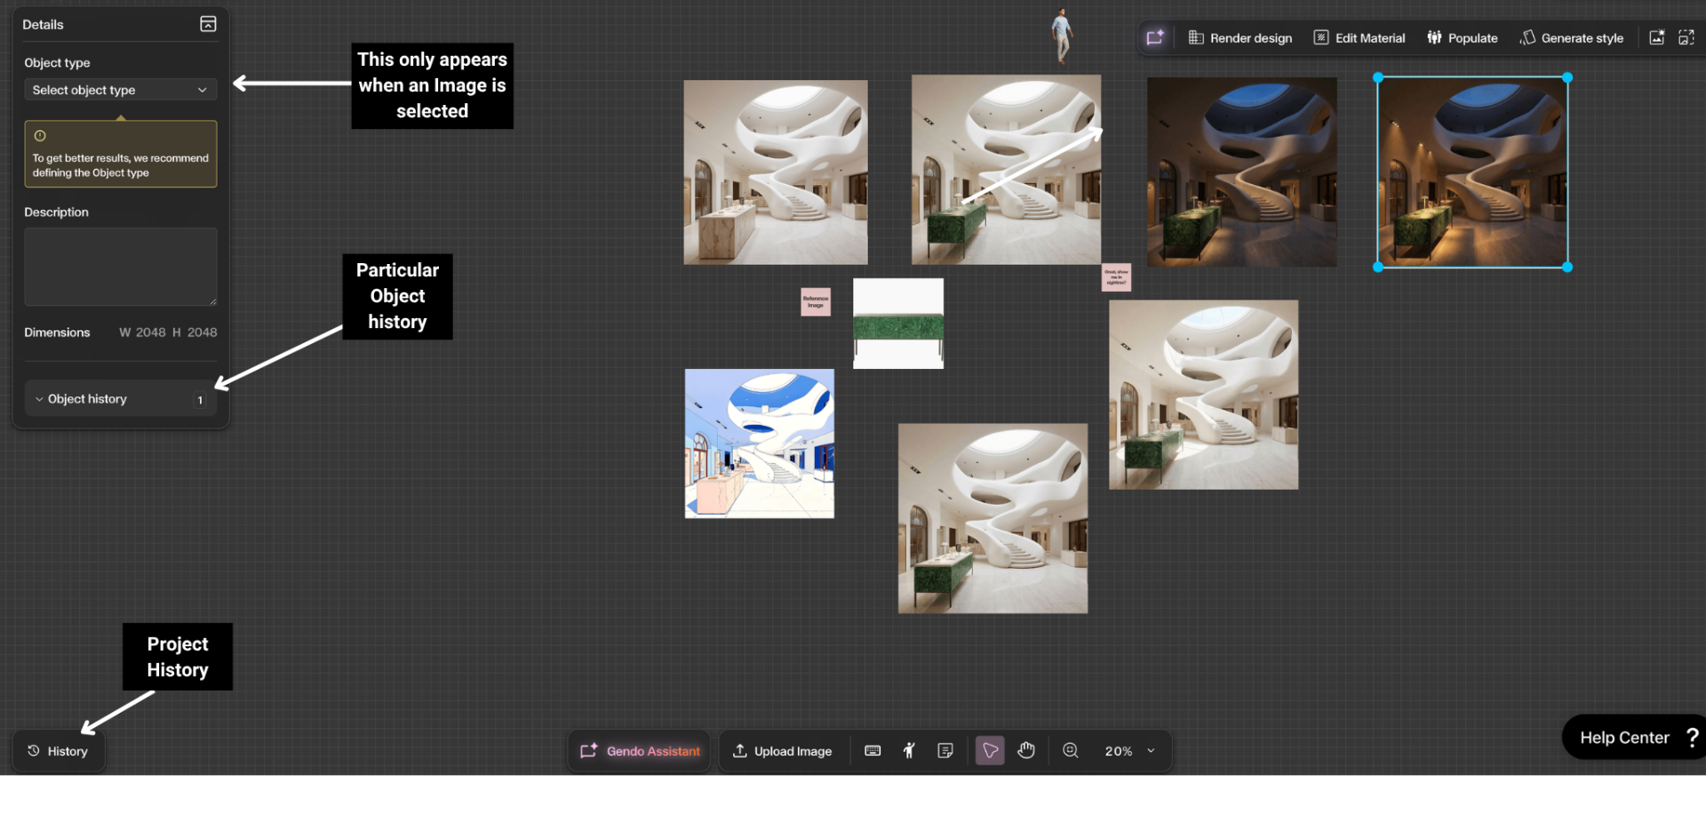Toggle the hand pan tool
This screenshot has height=832, width=1706.
tap(1026, 751)
